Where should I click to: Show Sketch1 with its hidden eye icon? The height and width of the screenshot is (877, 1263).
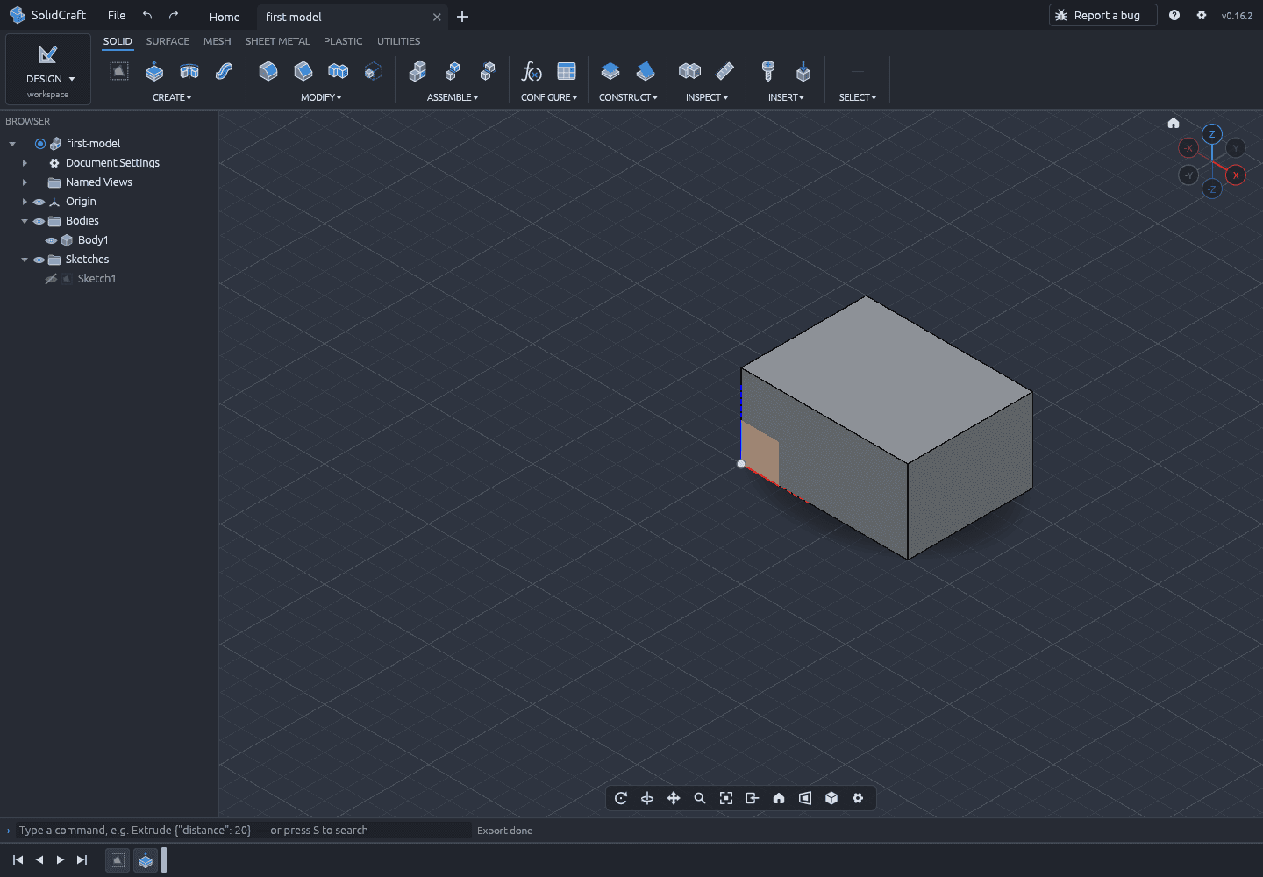click(51, 279)
